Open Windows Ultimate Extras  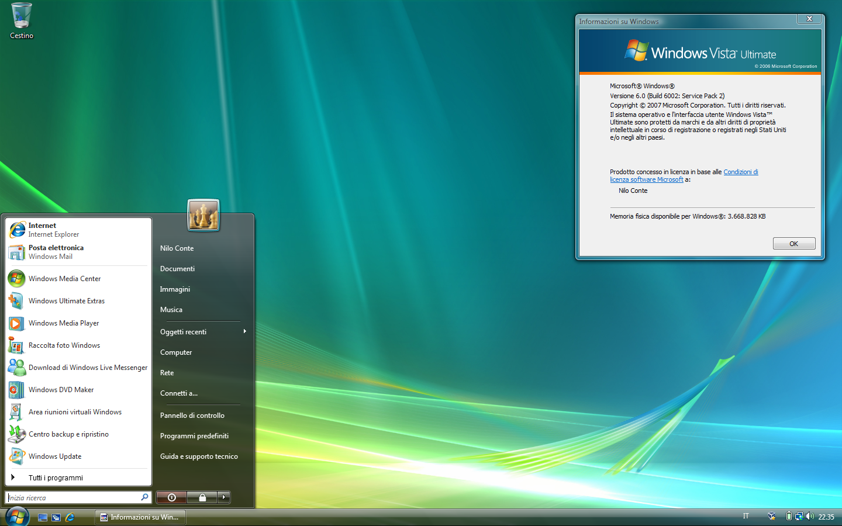(78, 301)
